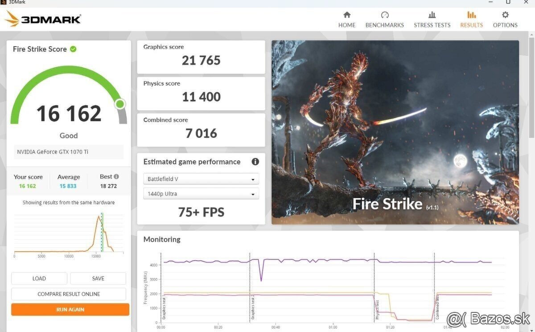Click the Home house icon
535x332 pixels.
pos(347,15)
